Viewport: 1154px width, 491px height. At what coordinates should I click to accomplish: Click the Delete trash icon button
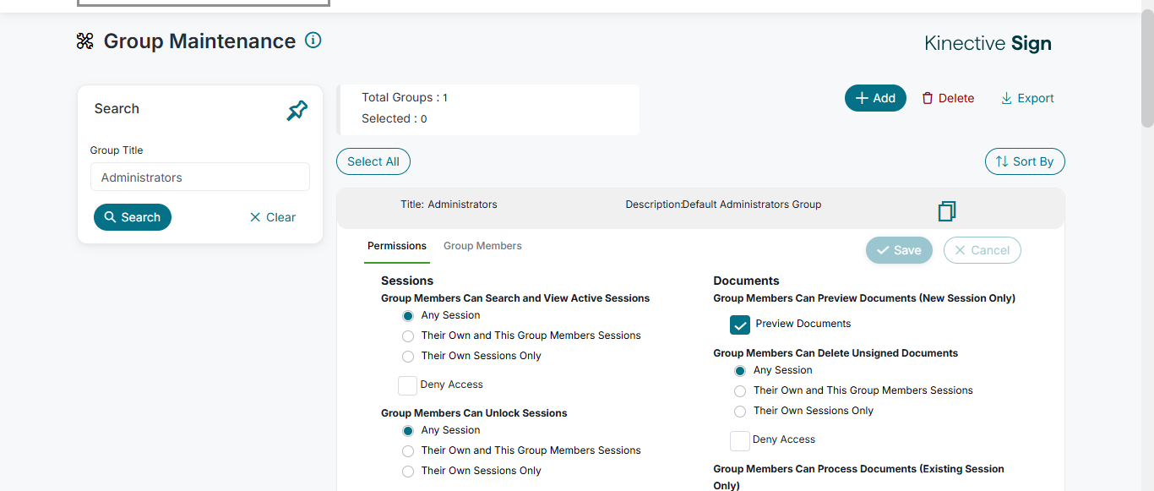[948, 98]
